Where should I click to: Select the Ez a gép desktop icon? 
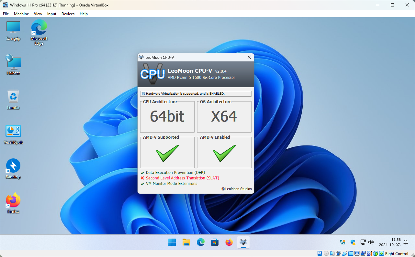pos(13,31)
